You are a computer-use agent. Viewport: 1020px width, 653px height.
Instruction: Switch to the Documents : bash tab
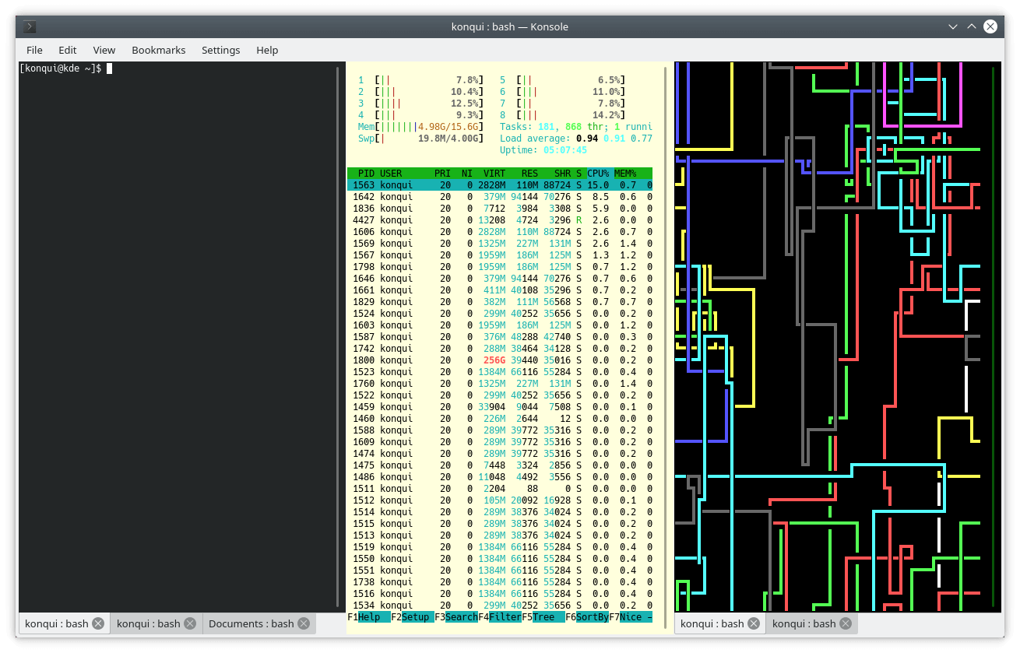click(x=251, y=623)
